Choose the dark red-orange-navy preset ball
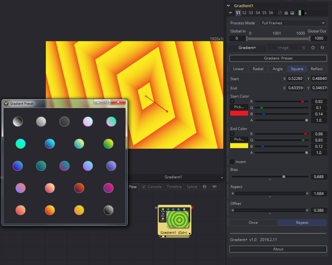 tap(79, 188)
